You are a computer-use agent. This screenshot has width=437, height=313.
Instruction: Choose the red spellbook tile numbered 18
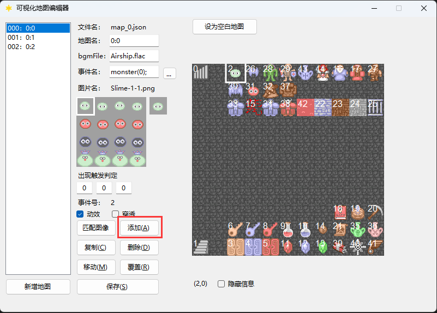point(340,212)
